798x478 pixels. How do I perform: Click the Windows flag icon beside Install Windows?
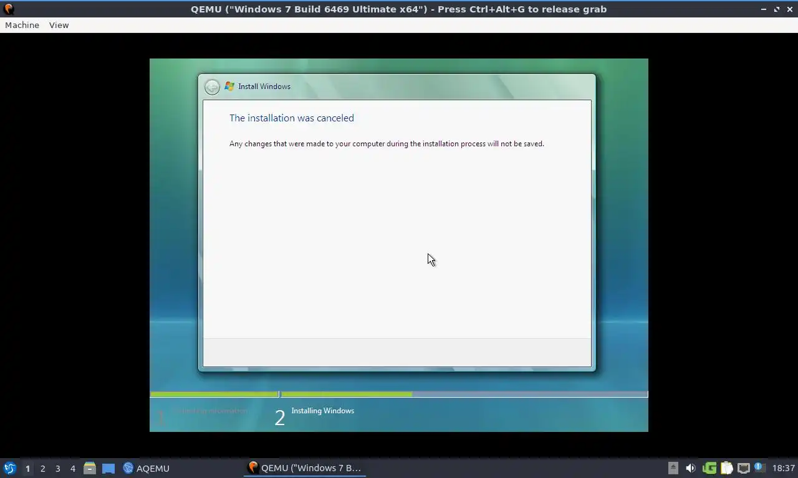229,87
